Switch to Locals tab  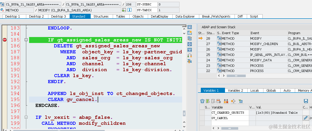pyautogui.click(x=255, y=90)
